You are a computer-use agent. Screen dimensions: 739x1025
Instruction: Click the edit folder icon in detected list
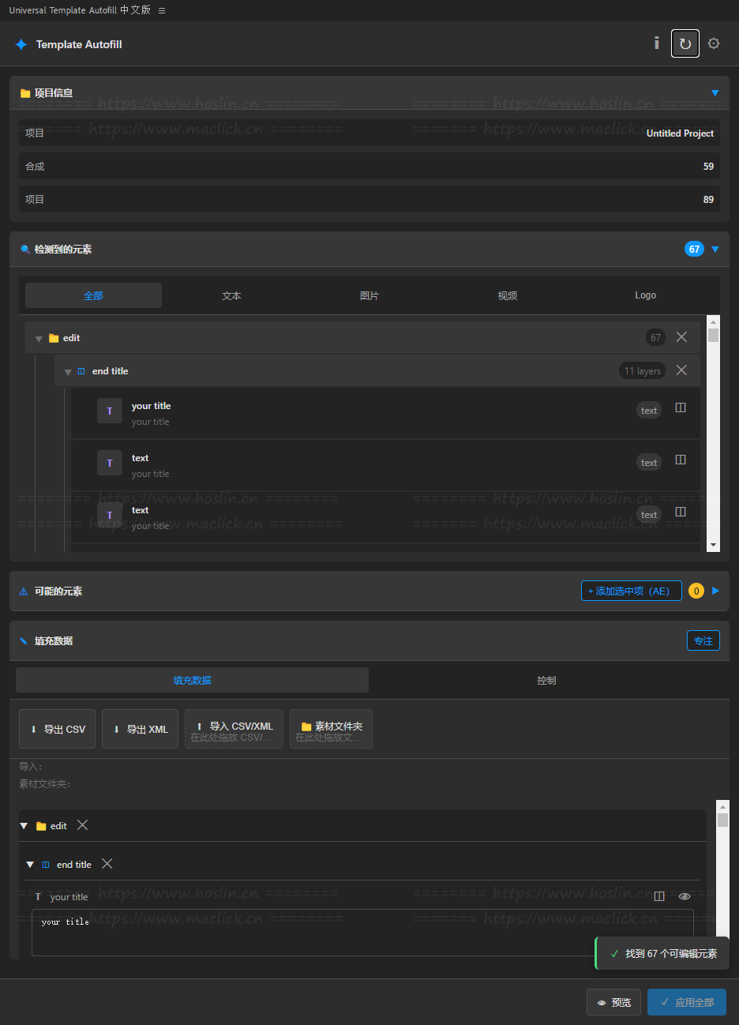coord(54,338)
